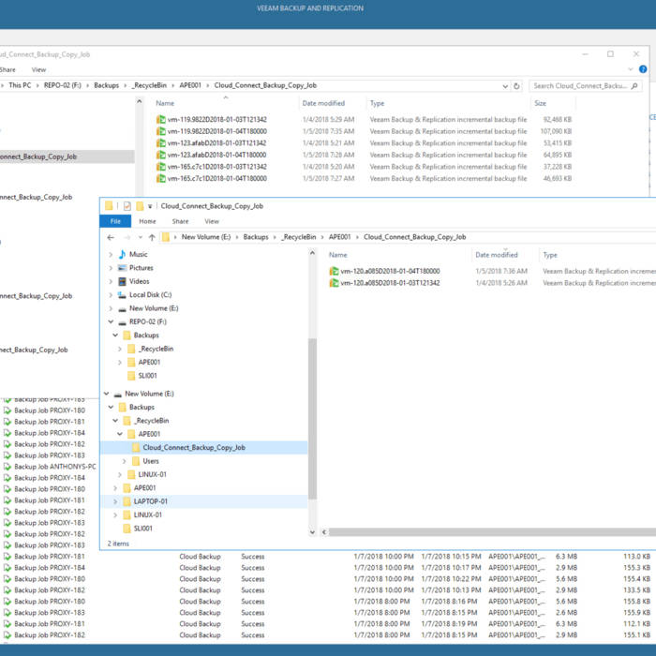
Task: Open the Share tab in back window
Action: [7, 70]
